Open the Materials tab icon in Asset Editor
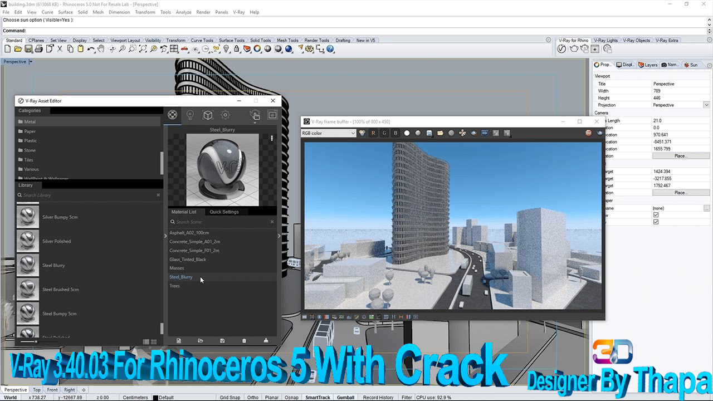This screenshot has width=713, height=401. point(173,115)
